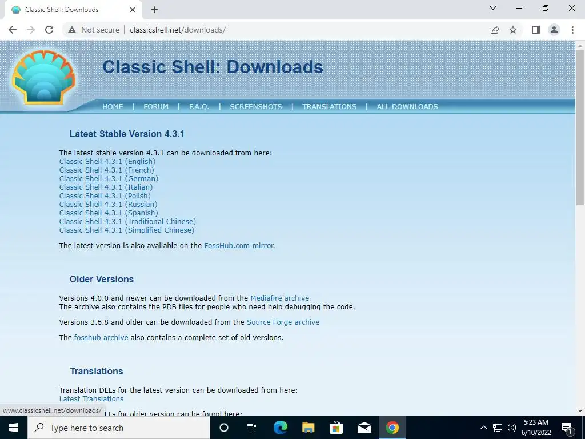Open a new tab with plus button
The height and width of the screenshot is (439, 585).
[x=154, y=10]
